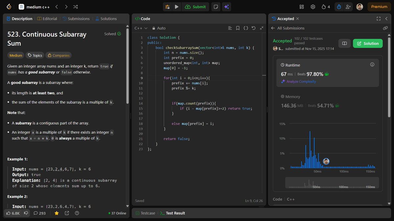Open settings gear in top bar
The width and height of the screenshot is (394, 221).
tap(313, 7)
